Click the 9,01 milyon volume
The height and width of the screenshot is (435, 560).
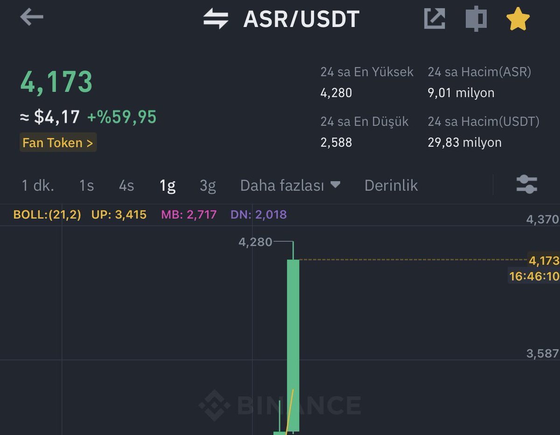(x=461, y=93)
